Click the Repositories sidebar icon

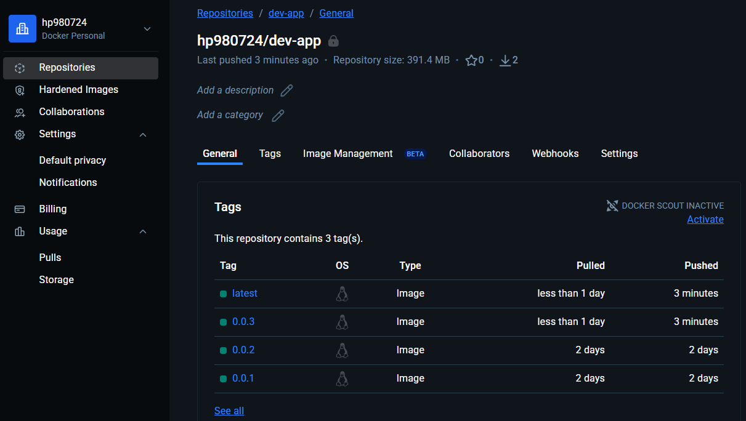[20, 68]
